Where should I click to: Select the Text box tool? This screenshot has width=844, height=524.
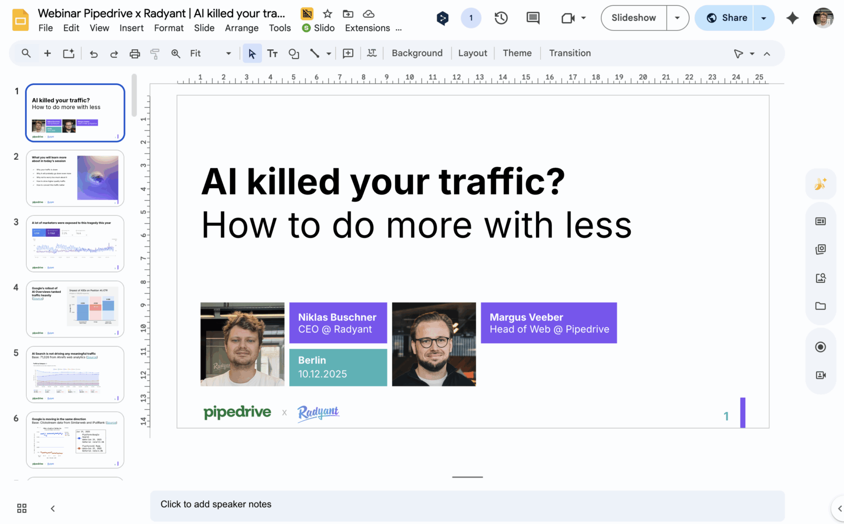coord(272,53)
